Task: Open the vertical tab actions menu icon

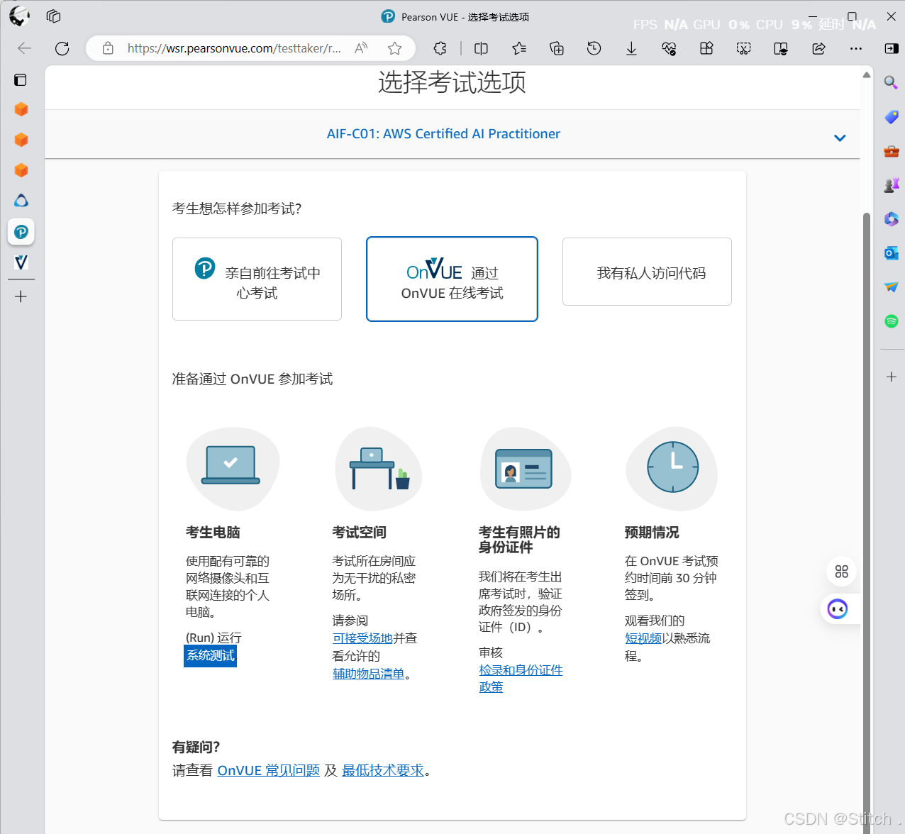Action: point(21,79)
